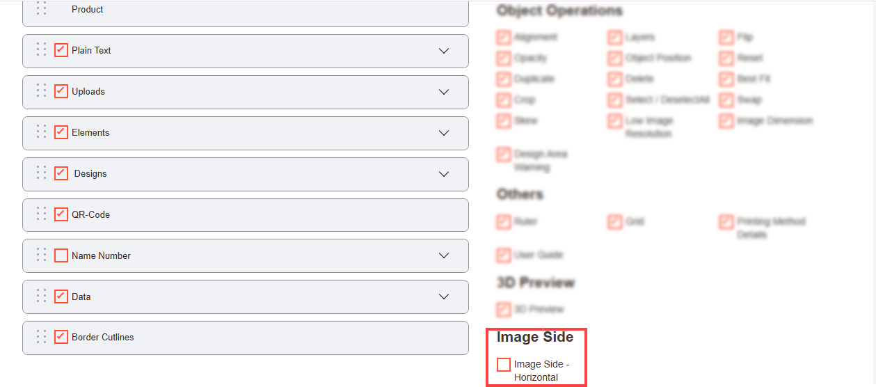Click the Designs row drag handle
Image resolution: width=876 pixels, height=387 pixels.
coord(41,173)
